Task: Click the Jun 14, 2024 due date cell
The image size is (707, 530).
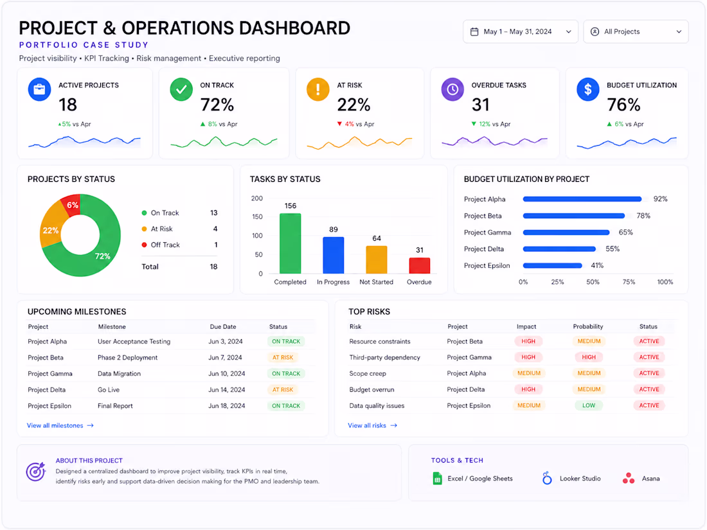Action: click(x=227, y=390)
